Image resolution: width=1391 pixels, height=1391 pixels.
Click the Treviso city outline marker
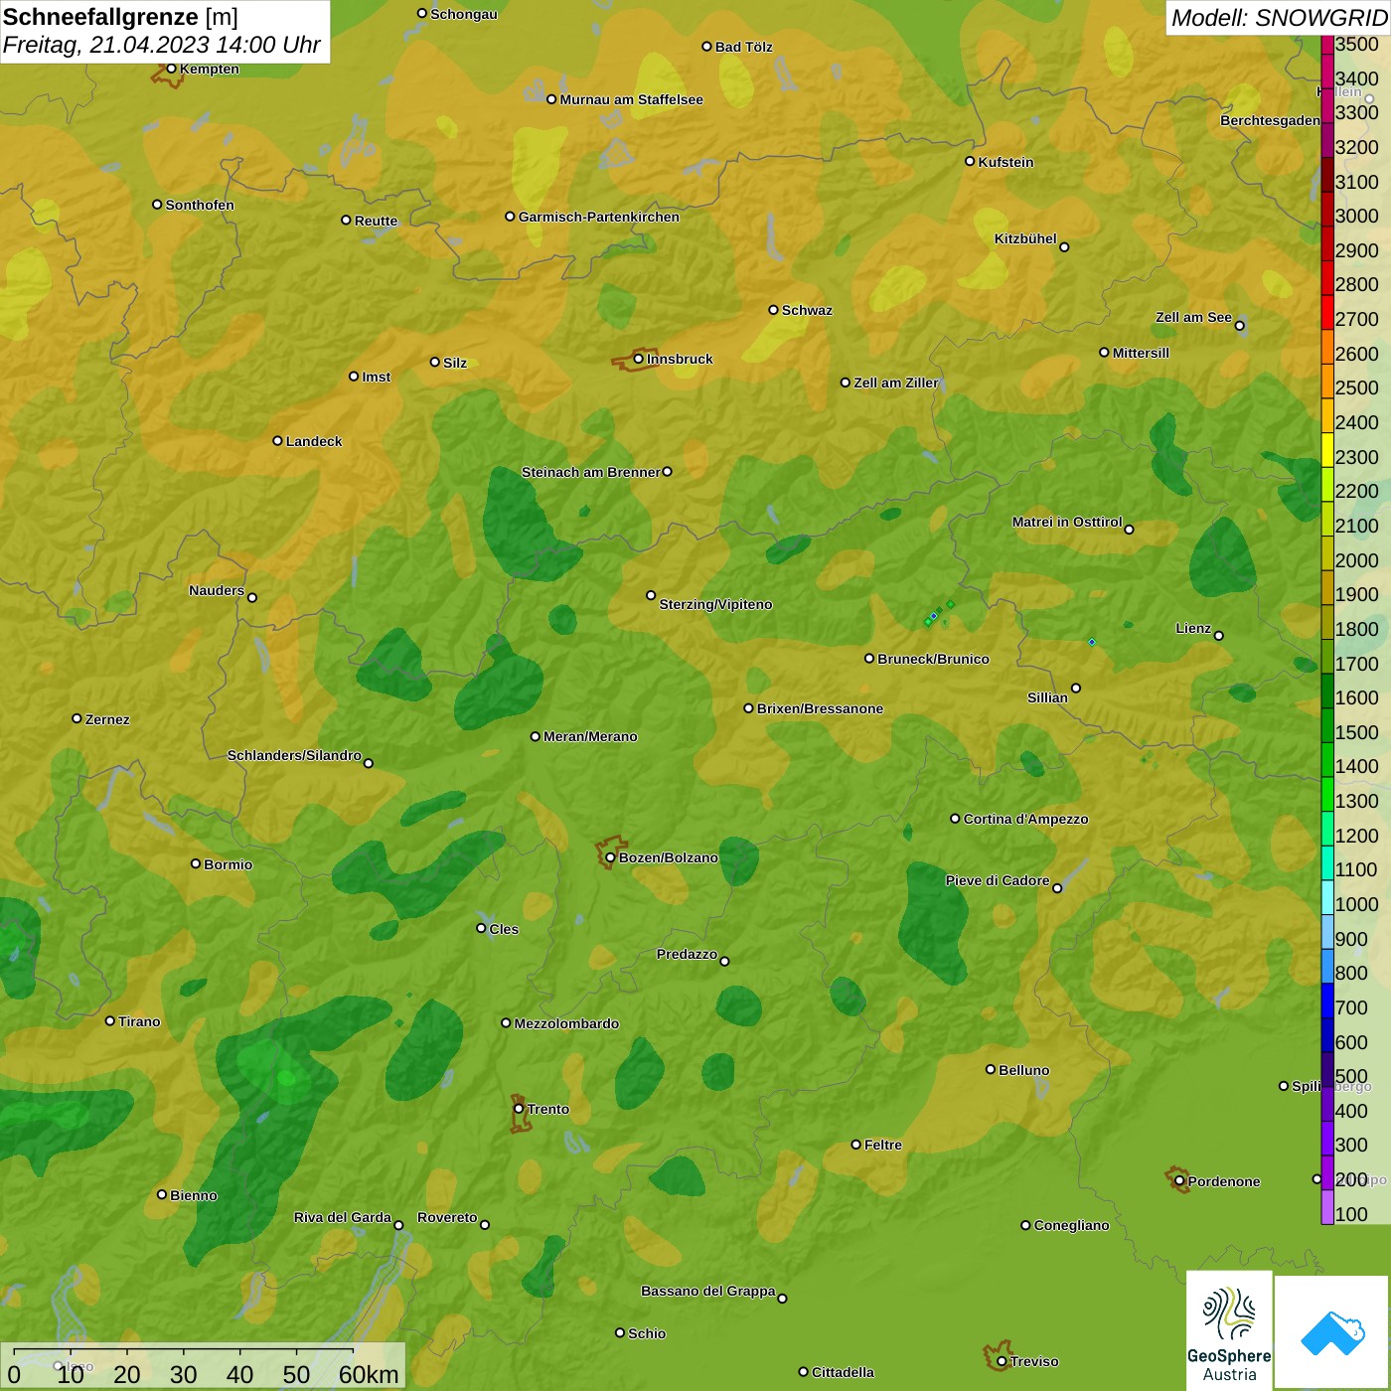pyautogui.click(x=1002, y=1361)
